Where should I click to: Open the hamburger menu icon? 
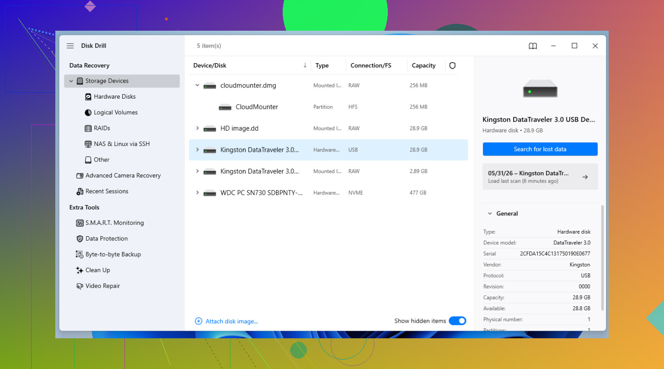pos(70,46)
